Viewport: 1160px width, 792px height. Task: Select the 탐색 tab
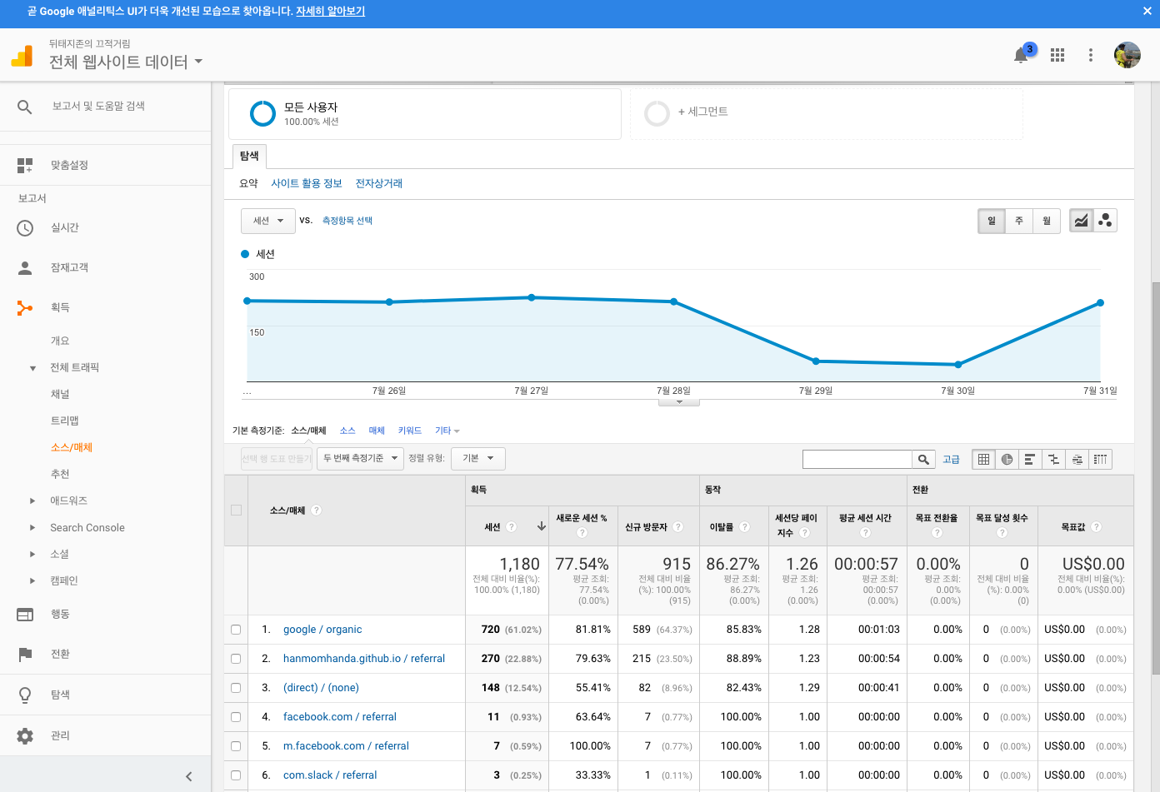[x=249, y=156]
